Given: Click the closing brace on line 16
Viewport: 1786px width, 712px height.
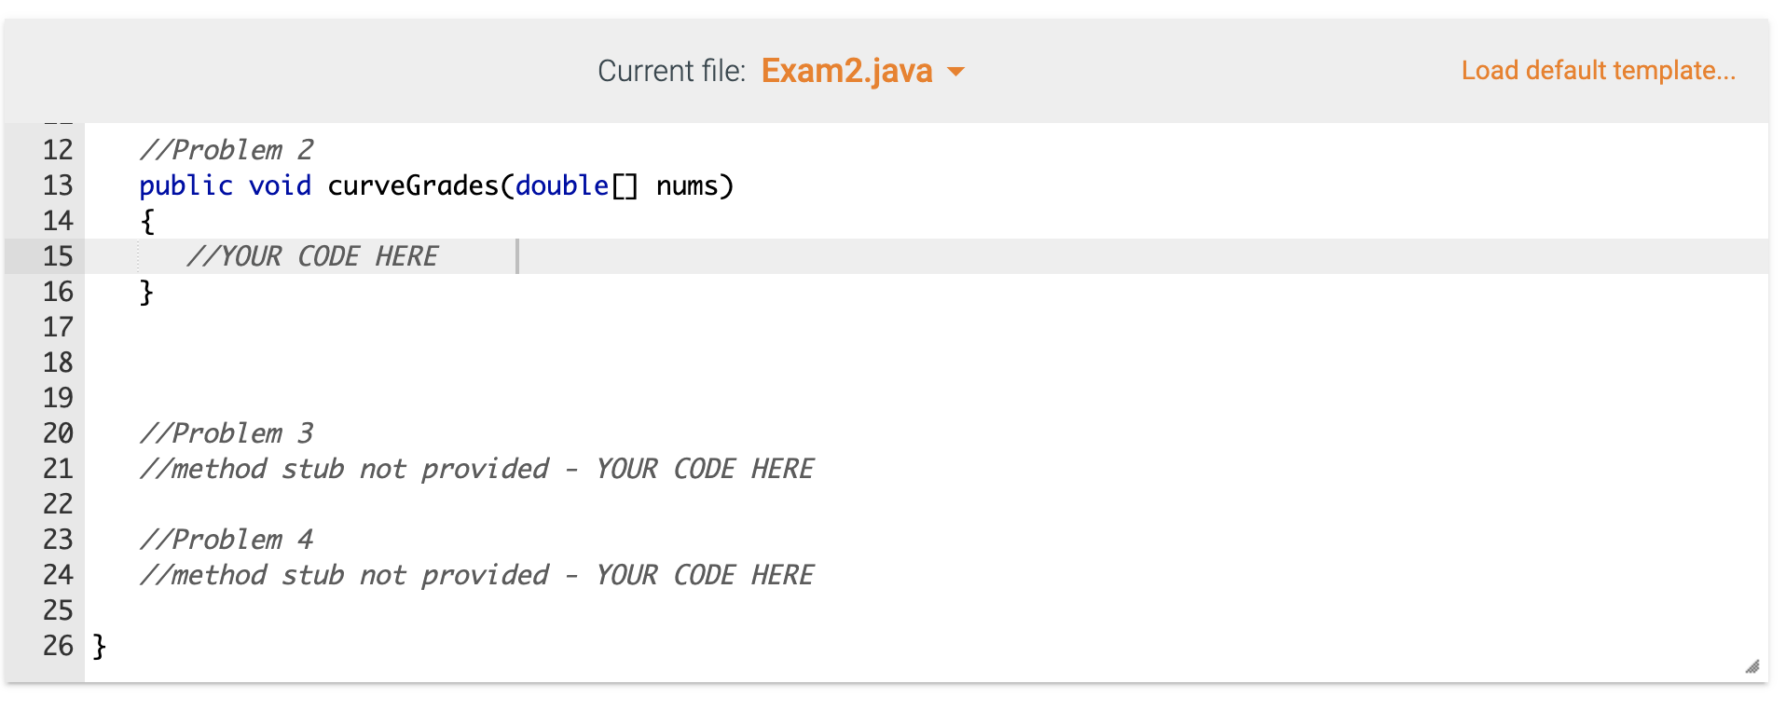Looking at the screenshot, I should [x=146, y=291].
